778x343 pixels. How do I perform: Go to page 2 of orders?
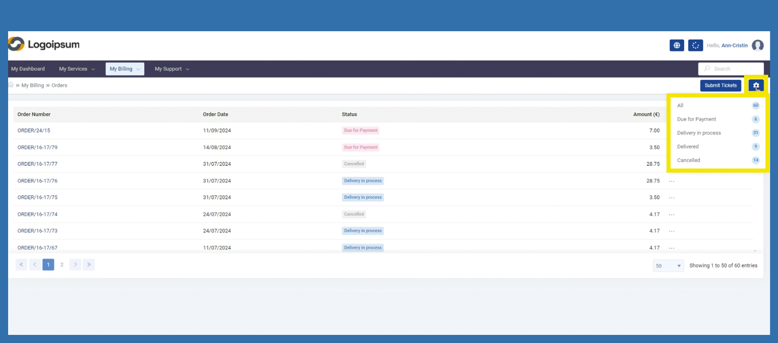pos(62,265)
